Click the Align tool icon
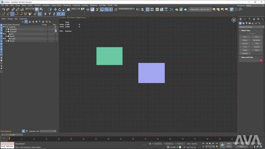 (142, 10)
